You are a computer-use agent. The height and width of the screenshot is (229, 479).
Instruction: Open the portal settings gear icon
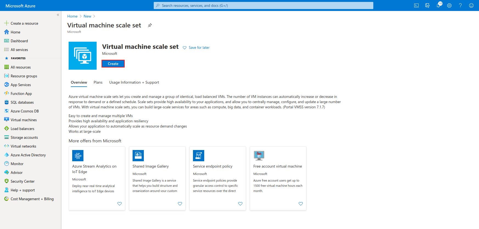[x=449, y=5]
